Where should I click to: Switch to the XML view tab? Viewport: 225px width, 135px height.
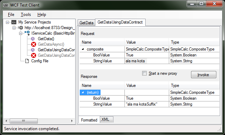tap(106, 119)
